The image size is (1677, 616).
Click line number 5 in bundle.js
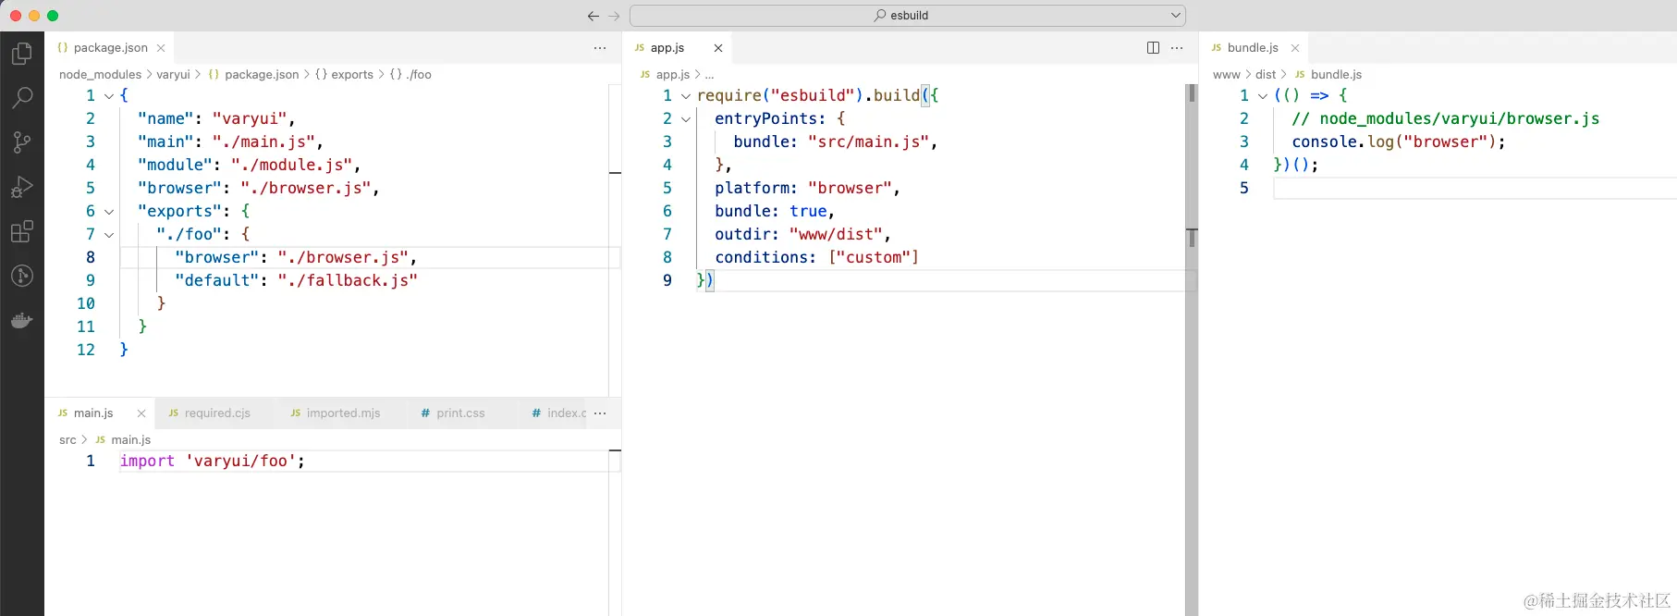1244,188
